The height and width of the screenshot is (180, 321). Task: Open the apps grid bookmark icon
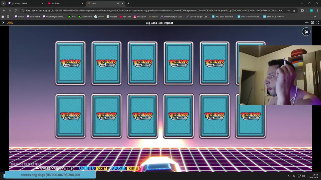pos(8,17)
